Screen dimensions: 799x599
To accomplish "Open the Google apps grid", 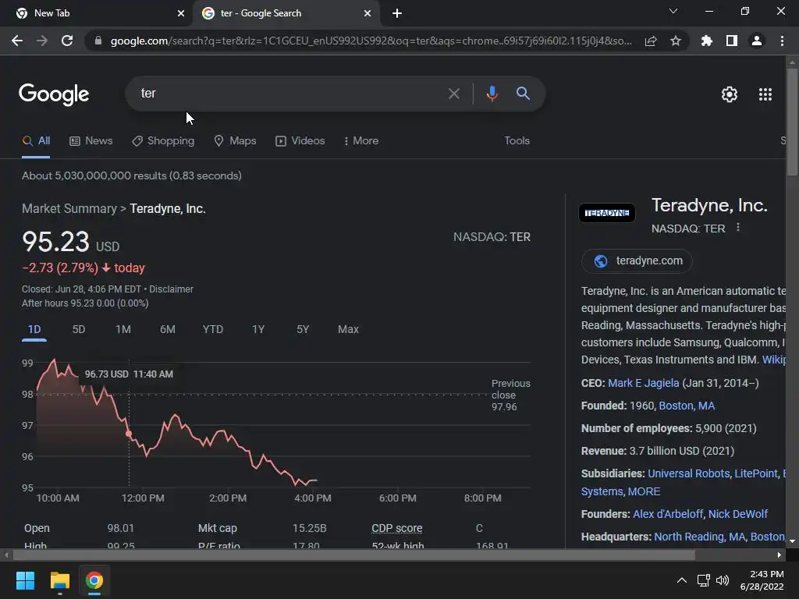I will click(x=765, y=94).
